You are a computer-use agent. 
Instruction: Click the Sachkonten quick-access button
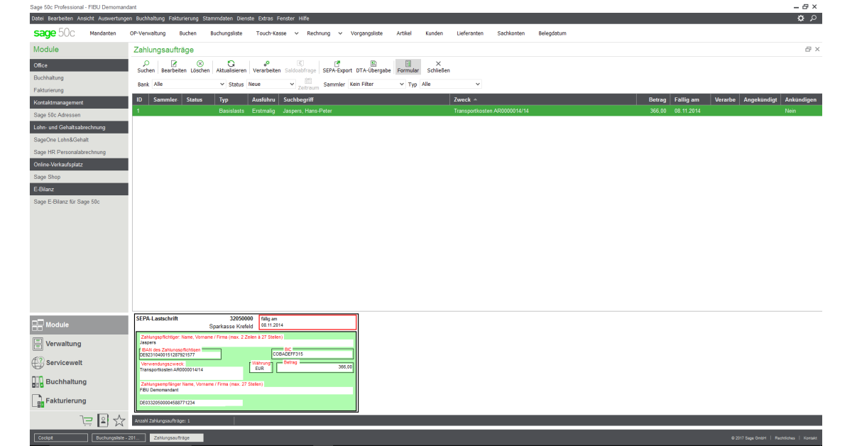tap(511, 33)
